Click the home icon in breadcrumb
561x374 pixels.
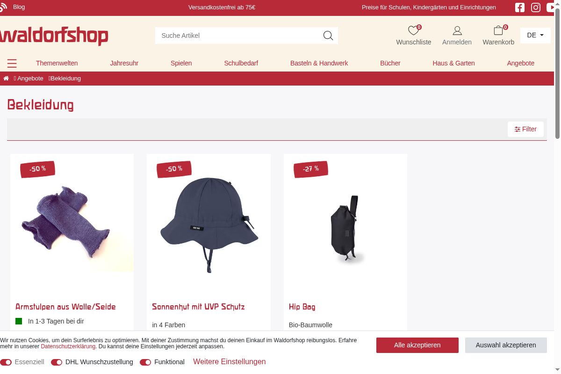[6, 79]
